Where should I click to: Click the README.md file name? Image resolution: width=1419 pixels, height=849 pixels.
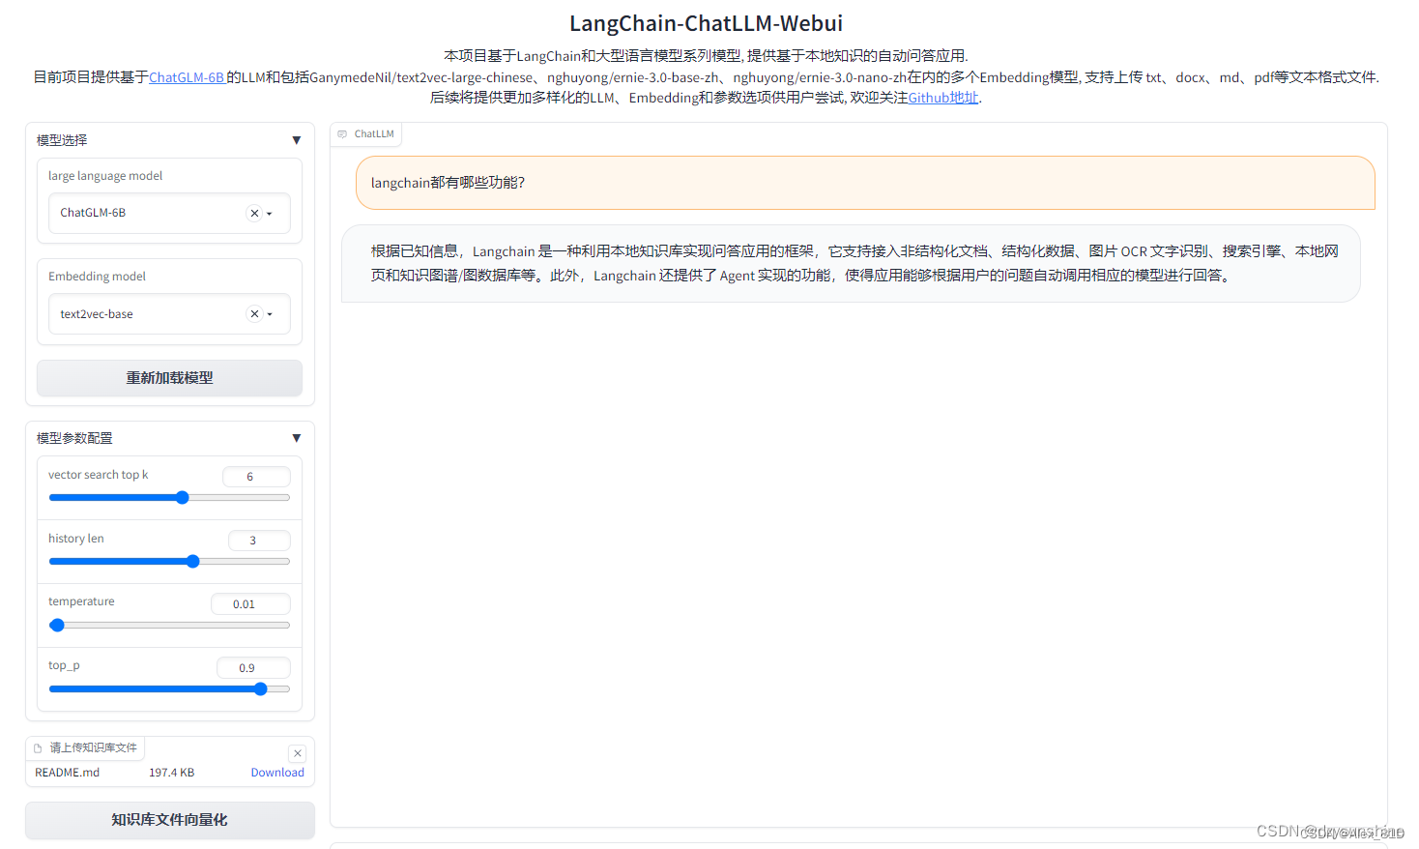(67, 773)
